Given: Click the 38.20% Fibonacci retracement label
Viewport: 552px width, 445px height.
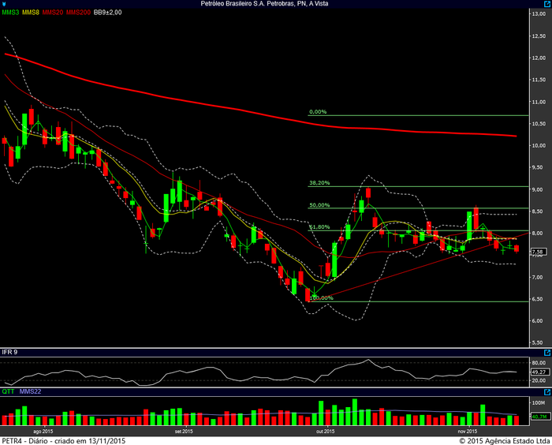Looking at the screenshot, I should 319,183.
